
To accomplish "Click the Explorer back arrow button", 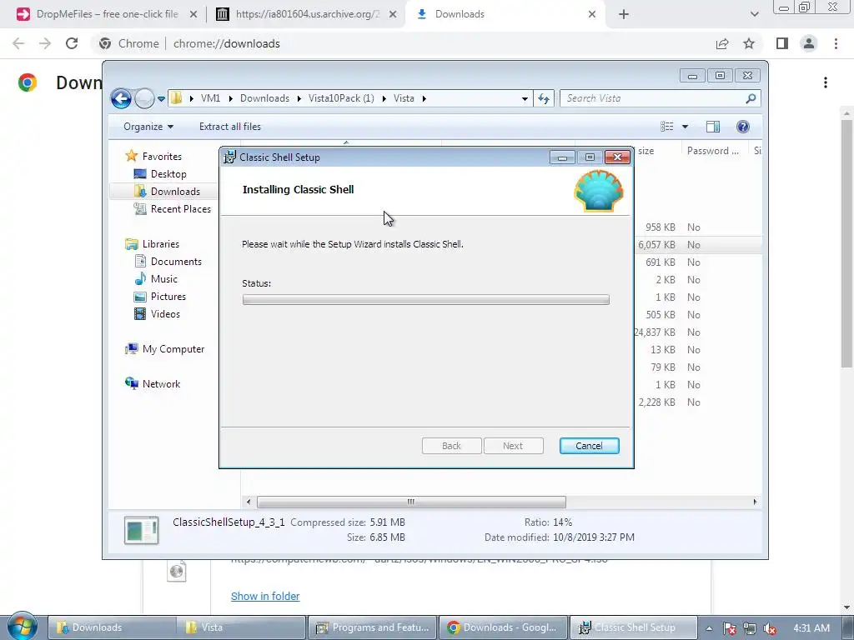I will click(x=121, y=98).
